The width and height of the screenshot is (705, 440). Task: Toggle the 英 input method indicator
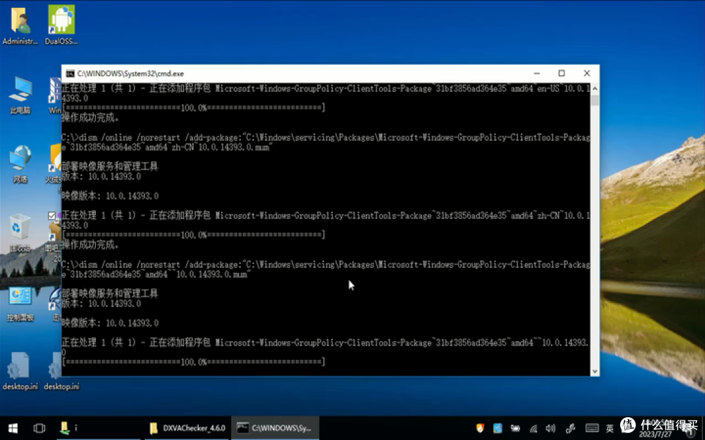coord(610,428)
